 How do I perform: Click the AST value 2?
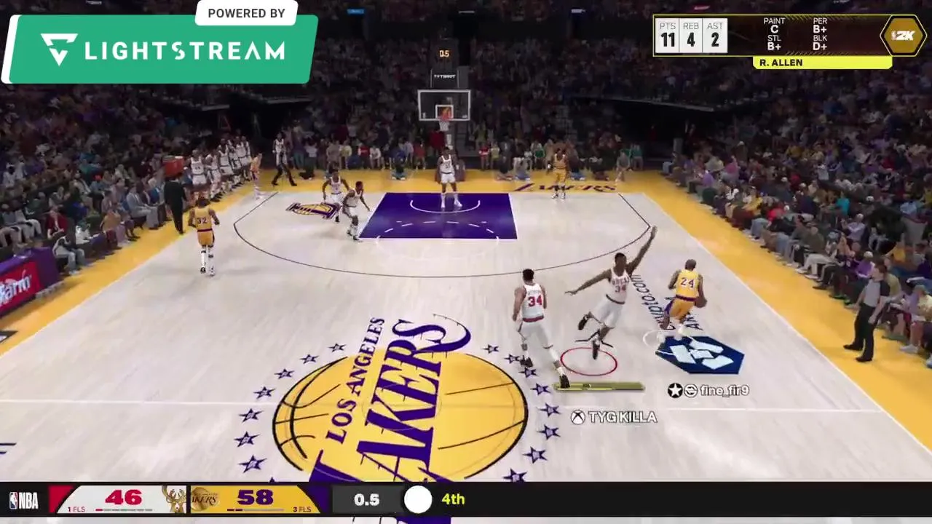715,40
